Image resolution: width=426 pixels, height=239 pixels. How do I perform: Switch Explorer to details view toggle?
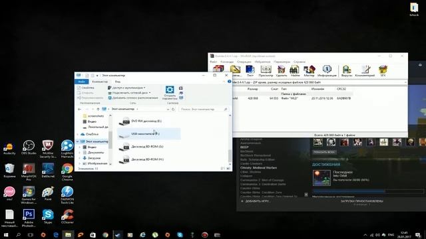tap(223, 169)
